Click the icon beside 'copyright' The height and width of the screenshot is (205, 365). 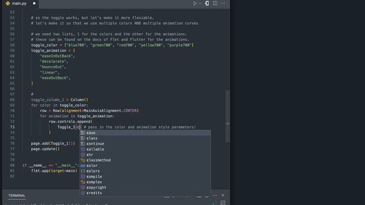pyautogui.click(x=83, y=187)
